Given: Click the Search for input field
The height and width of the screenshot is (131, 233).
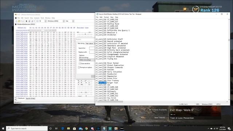Looking at the screenshot, I should [x=92, y=48].
